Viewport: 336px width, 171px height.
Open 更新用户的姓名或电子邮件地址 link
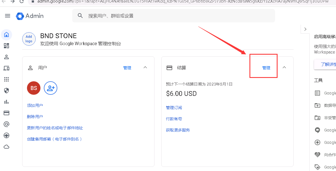(x=55, y=128)
